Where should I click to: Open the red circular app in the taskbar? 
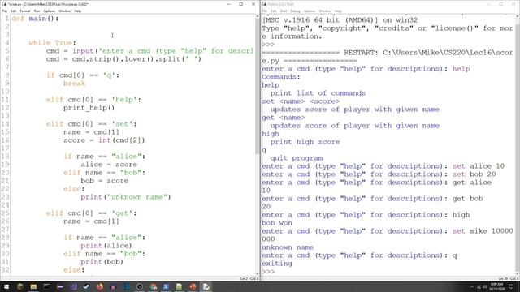point(193,286)
